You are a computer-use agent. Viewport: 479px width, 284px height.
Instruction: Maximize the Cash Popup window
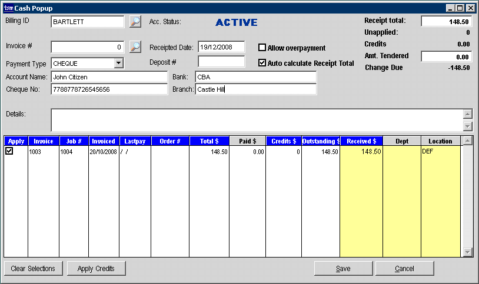(x=460, y=8)
